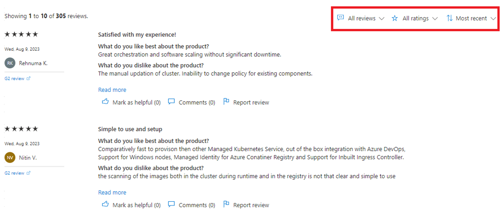Viewport: 501px width, 218px height.
Task: Click the sort arrows icon beside Most recent
Action: (x=449, y=19)
